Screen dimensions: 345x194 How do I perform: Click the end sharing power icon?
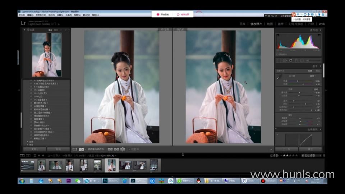[x=178, y=14]
